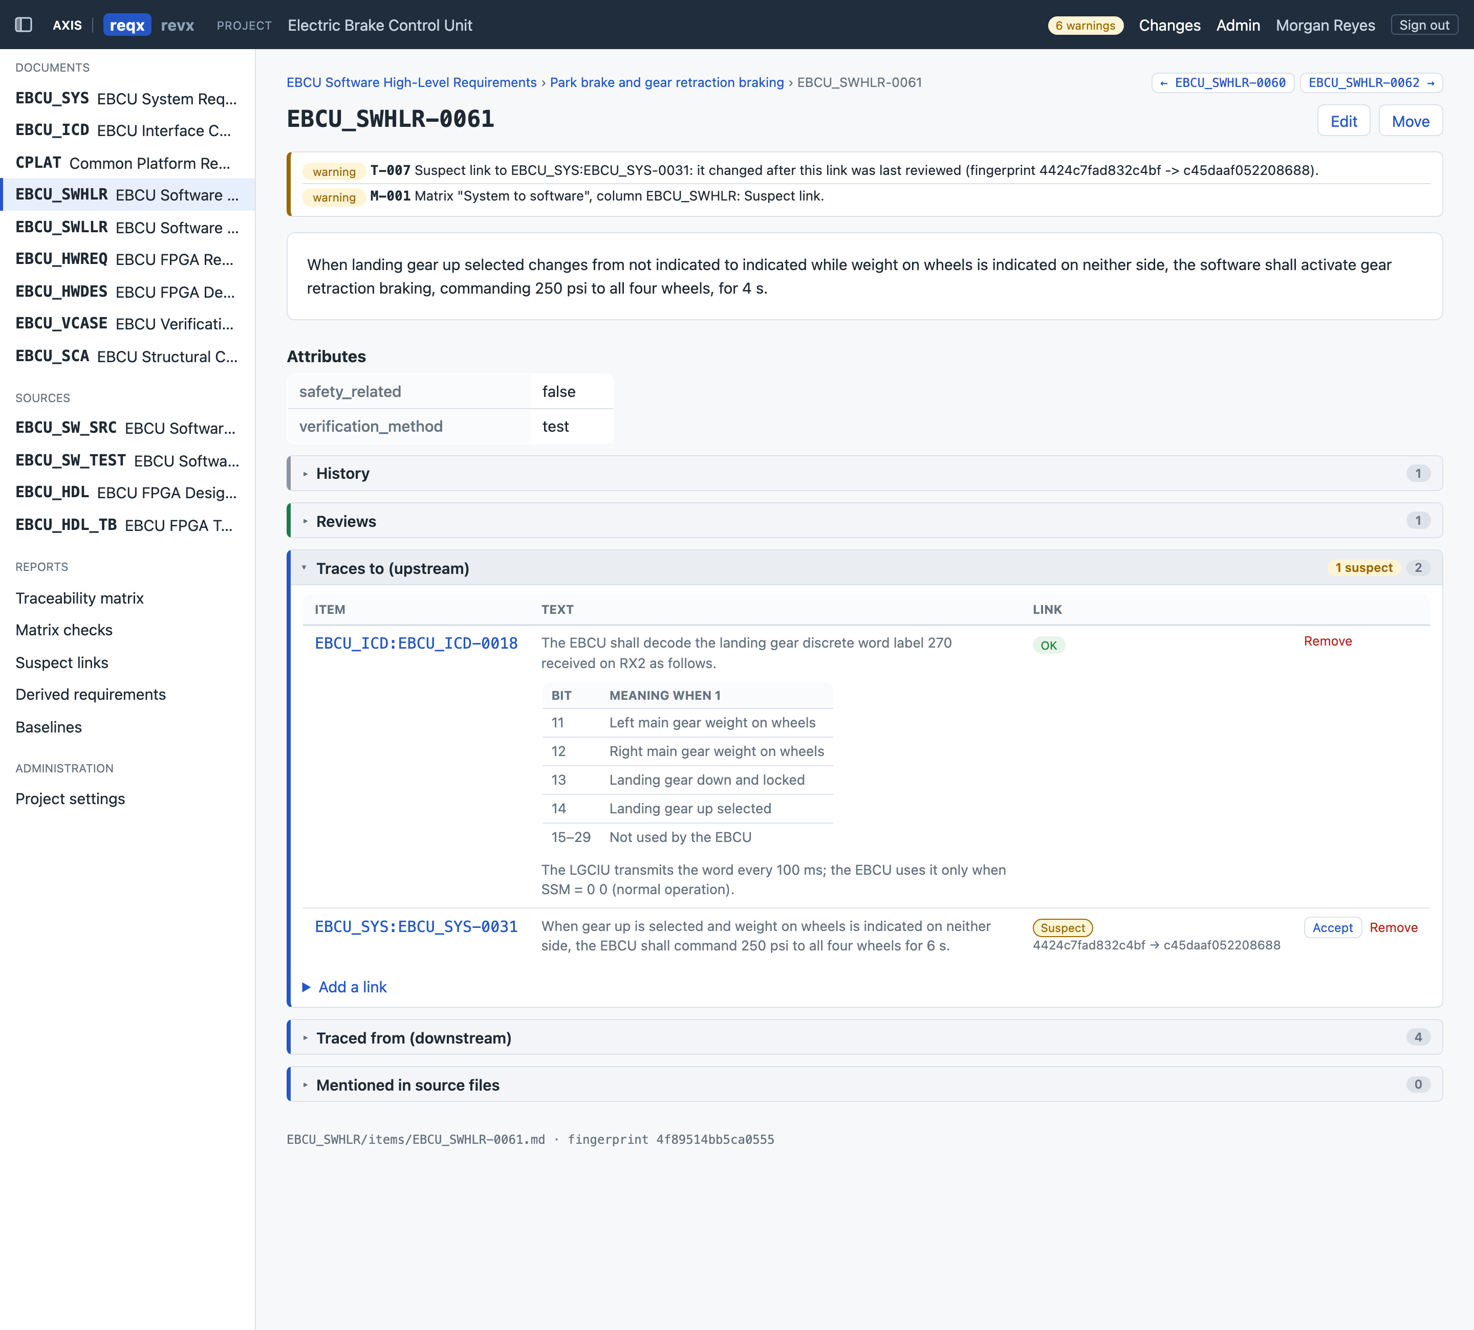Click the Sign out button
1474x1330 pixels.
[1423, 25]
